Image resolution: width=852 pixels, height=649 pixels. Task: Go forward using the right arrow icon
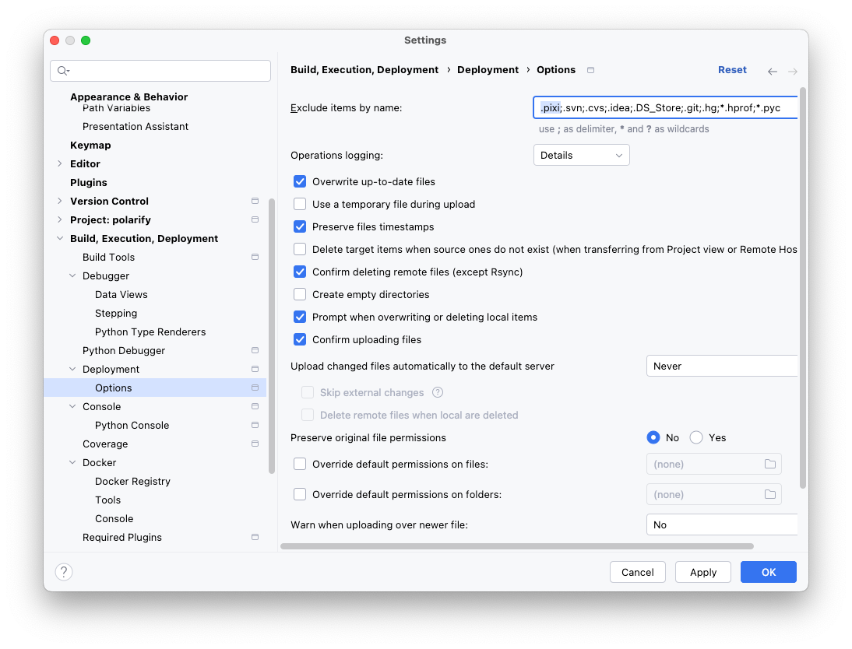793,71
